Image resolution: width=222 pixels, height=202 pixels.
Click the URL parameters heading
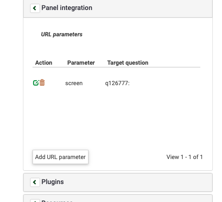(x=62, y=34)
